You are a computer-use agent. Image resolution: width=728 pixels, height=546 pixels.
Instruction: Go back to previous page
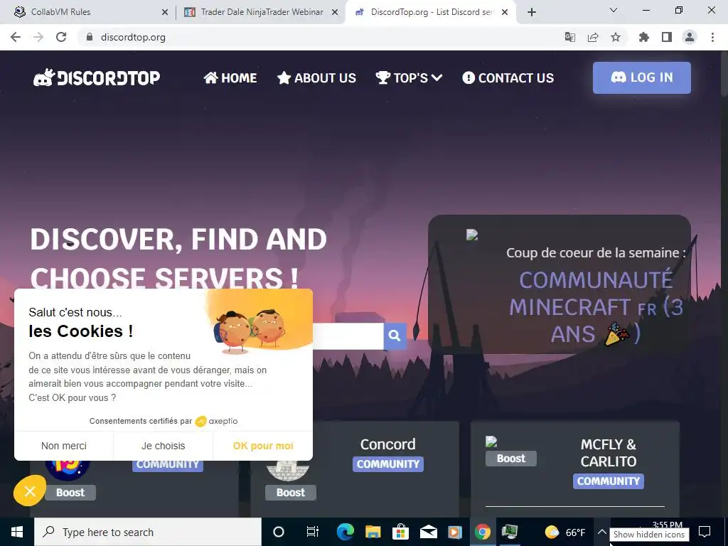16,37
